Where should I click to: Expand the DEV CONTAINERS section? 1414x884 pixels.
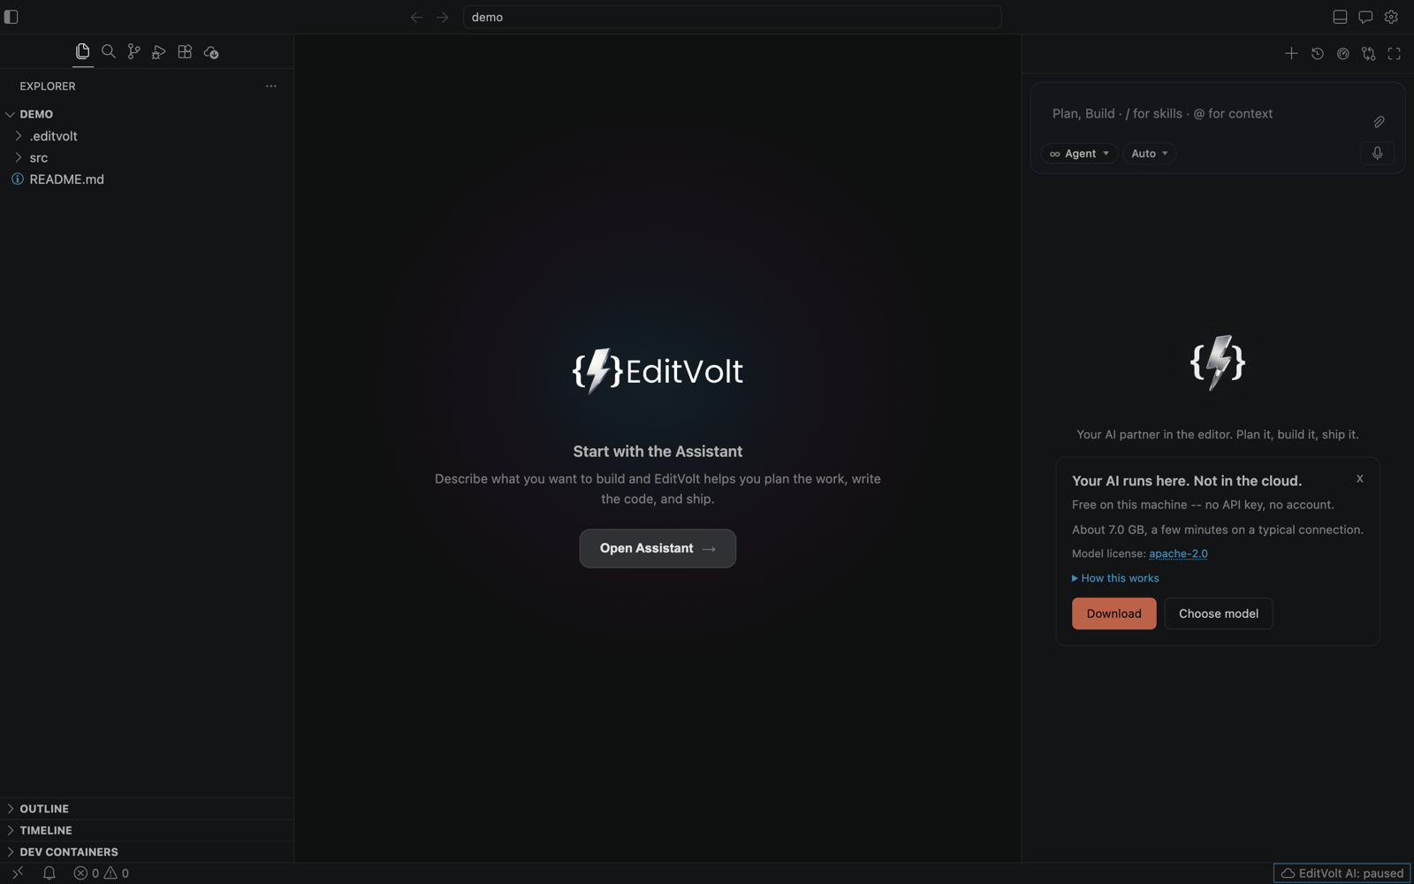point(147,851)
